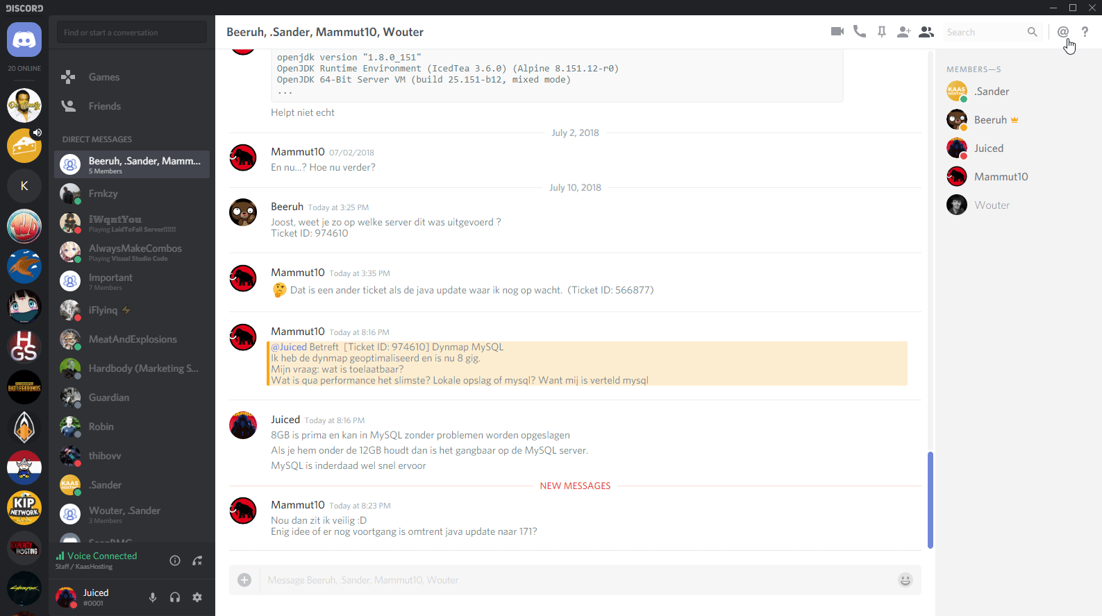1102x616 pixels.
Task: Disconnect from the voice call
Action: click(197, 561)
